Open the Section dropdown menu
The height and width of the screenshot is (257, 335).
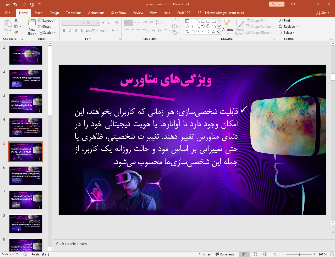point(47,33)
